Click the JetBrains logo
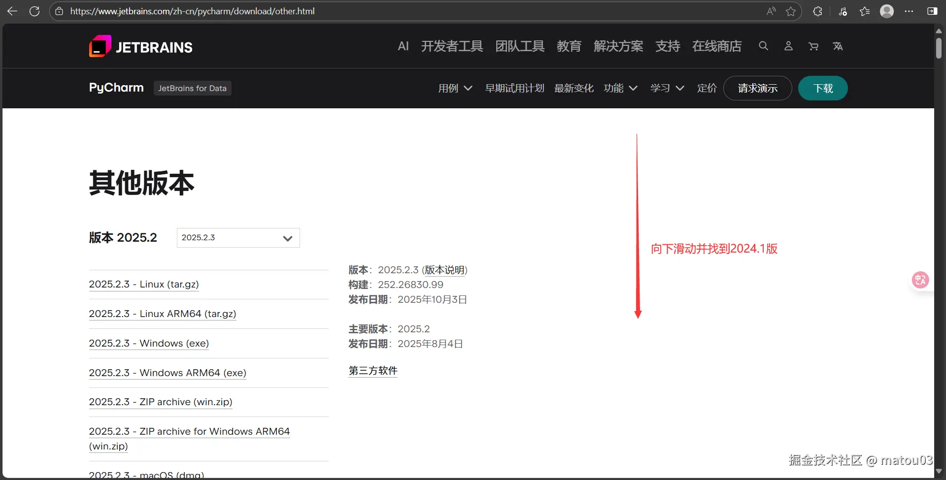 point(141,46)
